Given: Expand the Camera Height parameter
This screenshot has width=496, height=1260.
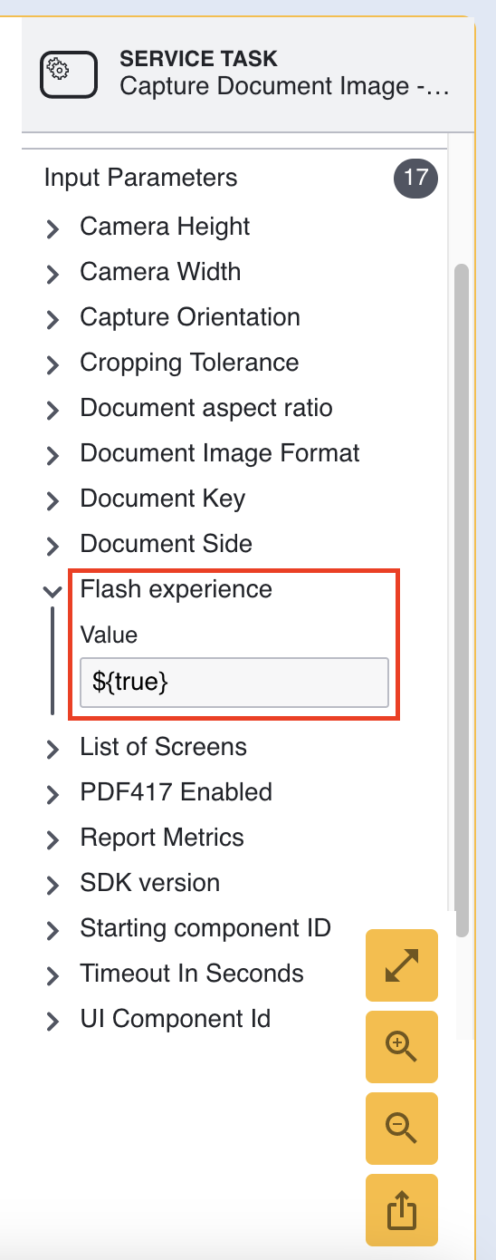Looking at the screenshot, I should [165, 227].
